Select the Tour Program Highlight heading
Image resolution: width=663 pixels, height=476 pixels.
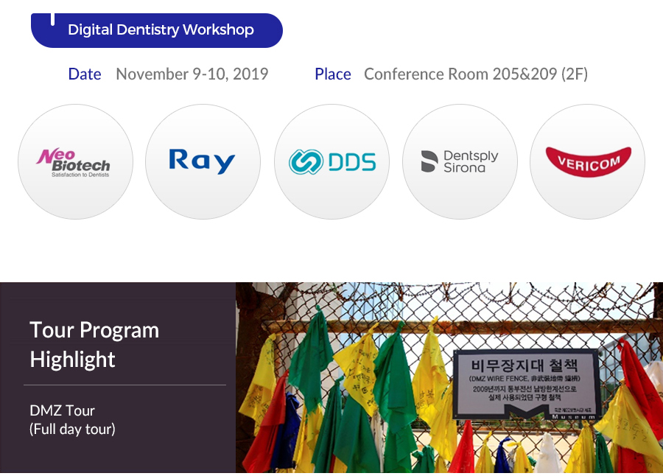tap(94, 344)
